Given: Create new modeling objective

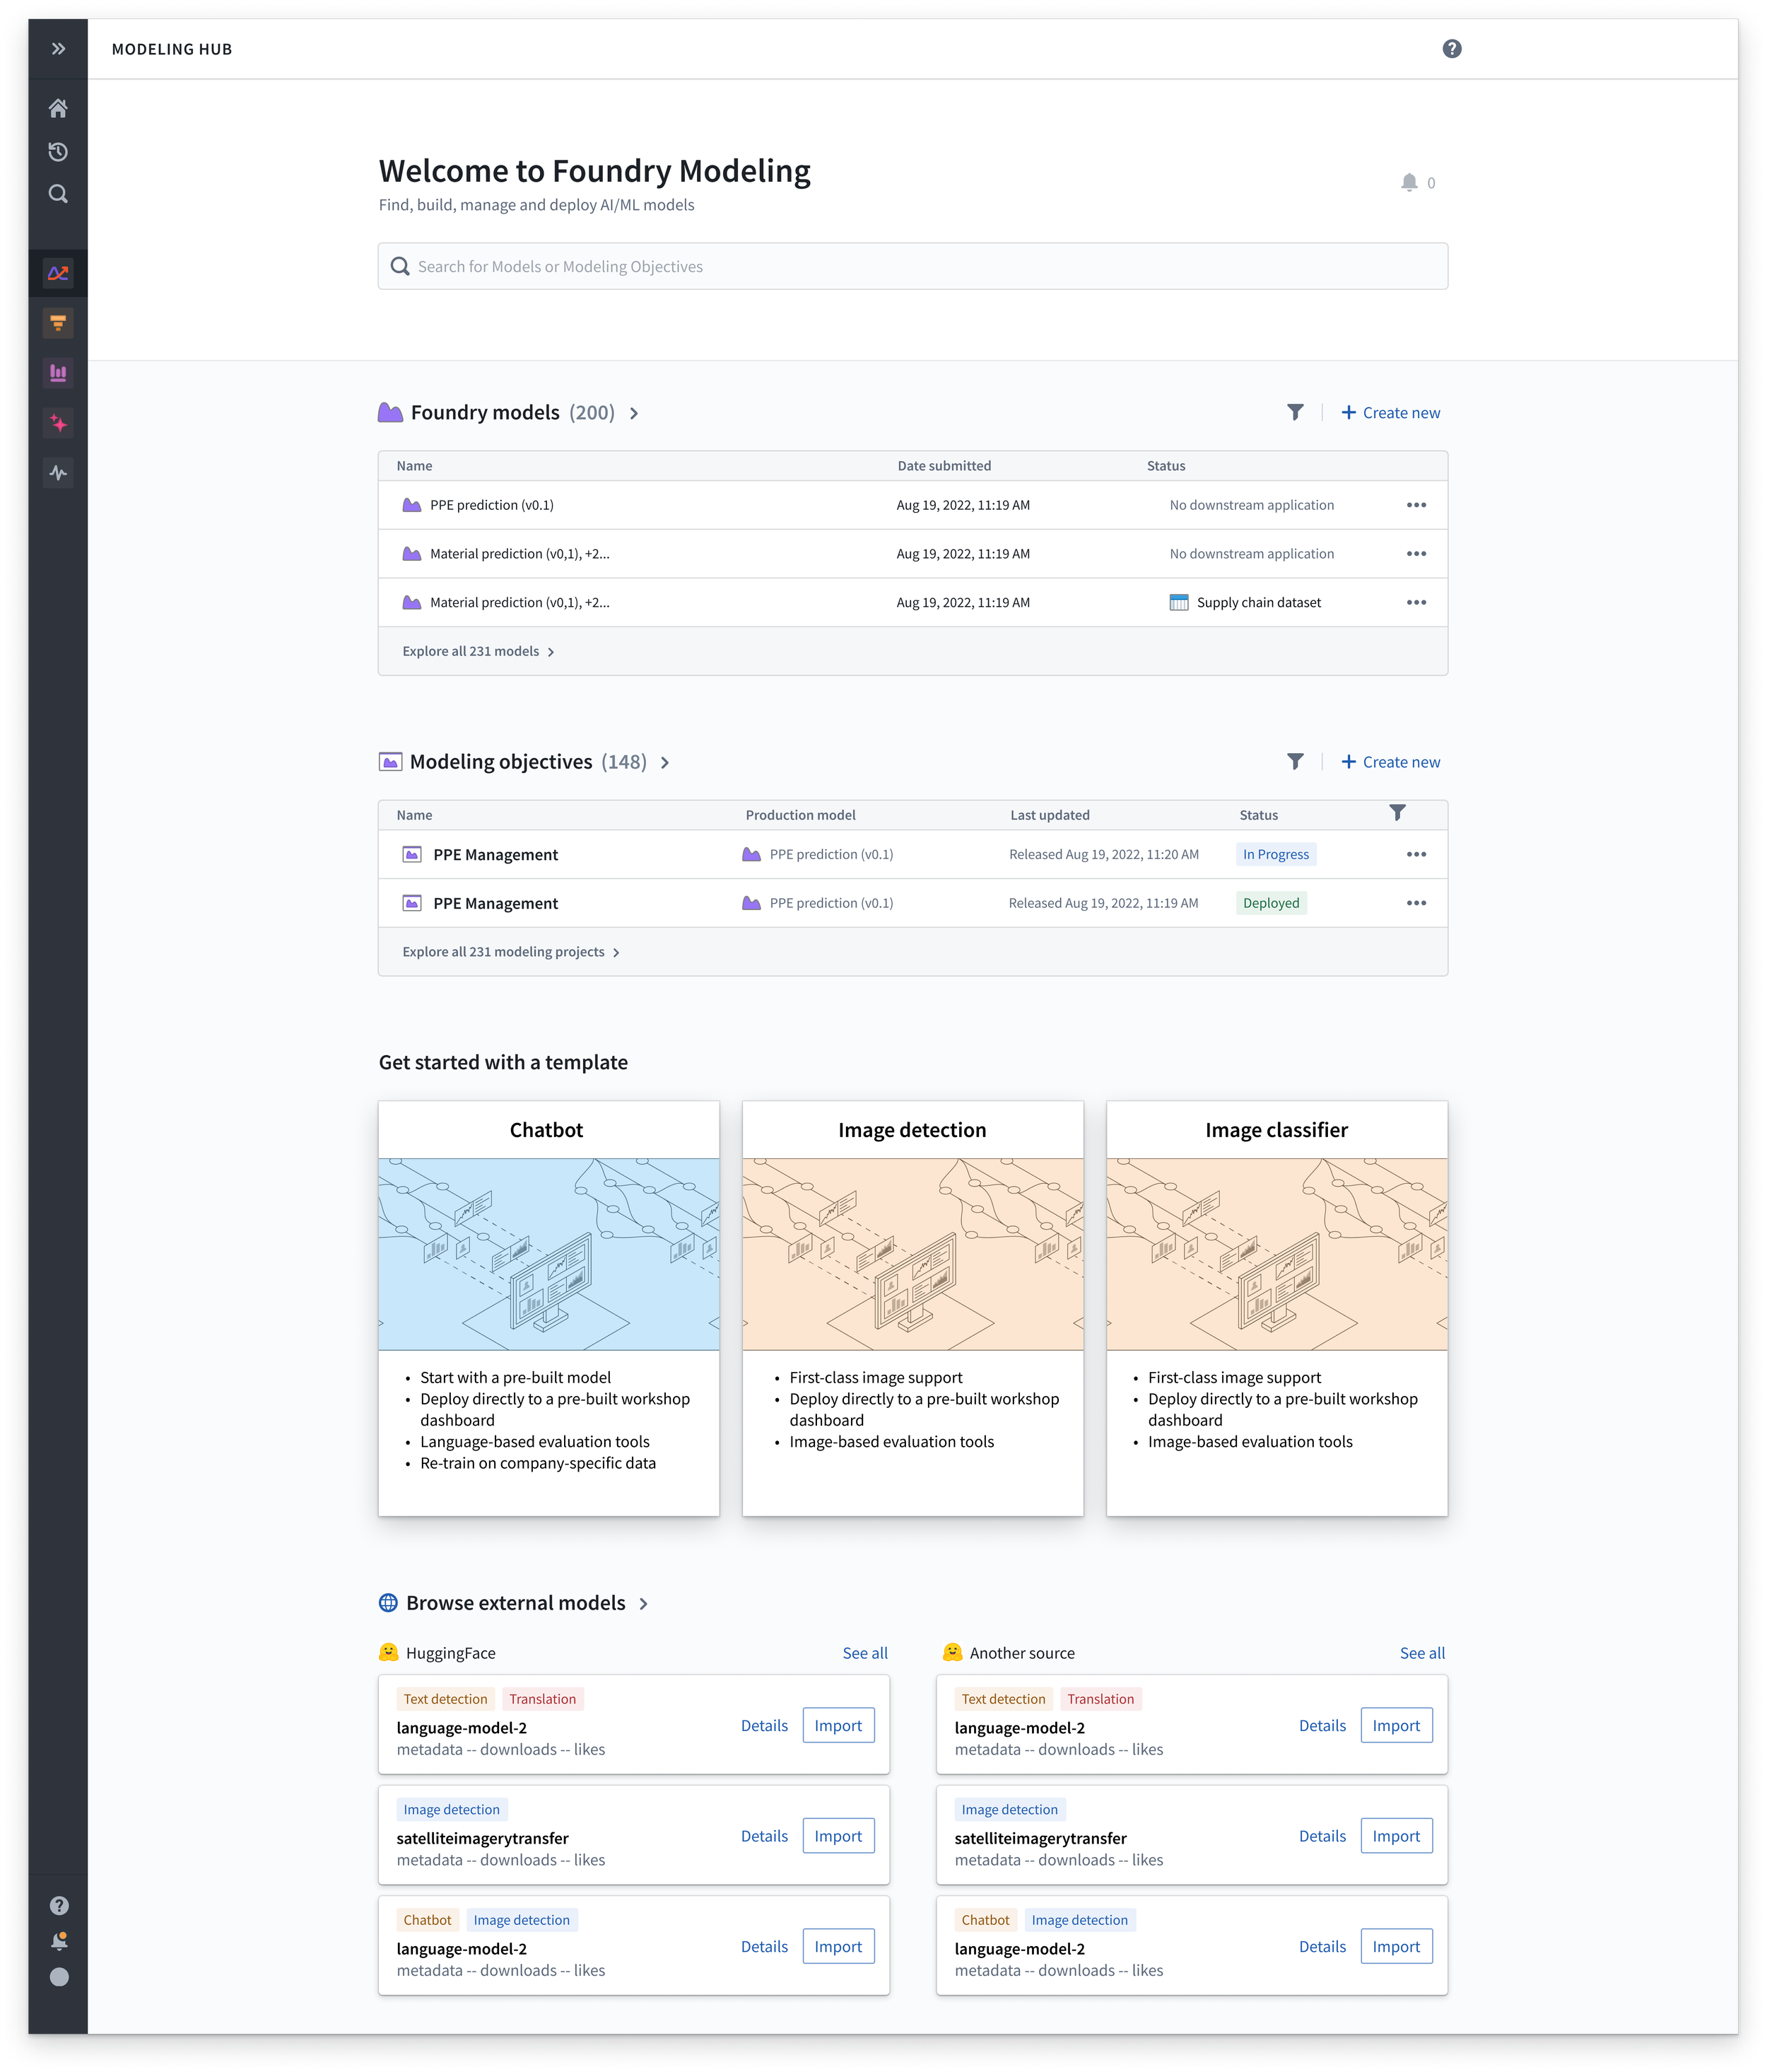Looking at the screenshot, I should pos(1390,762).
